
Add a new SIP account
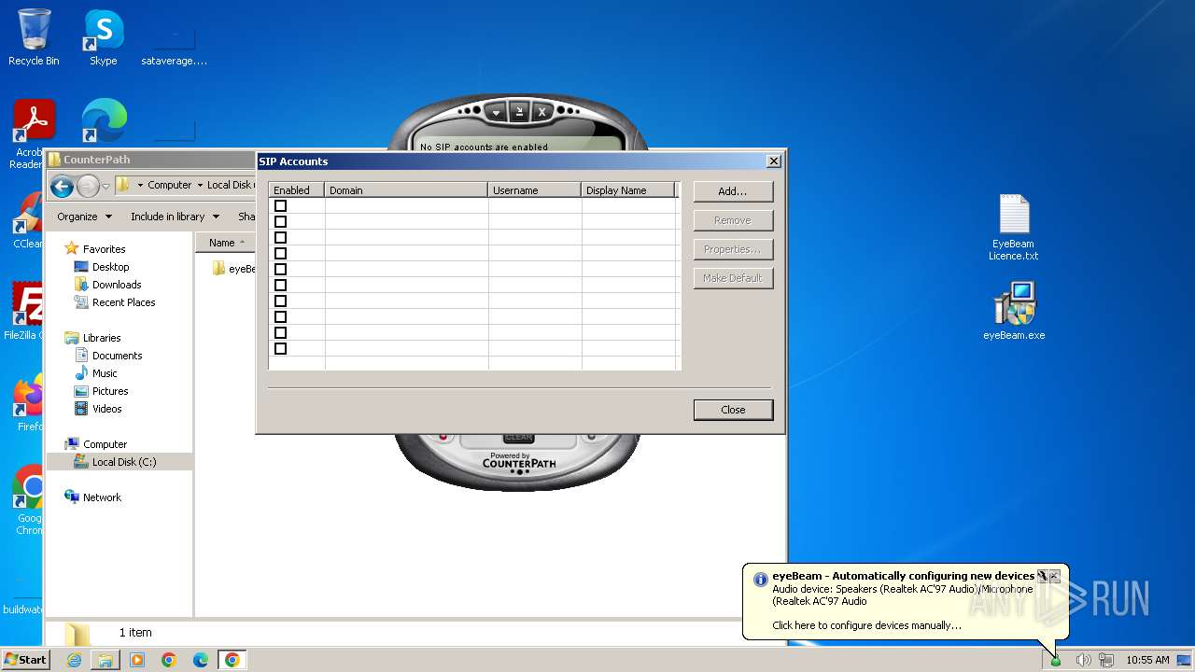point(733,191)
